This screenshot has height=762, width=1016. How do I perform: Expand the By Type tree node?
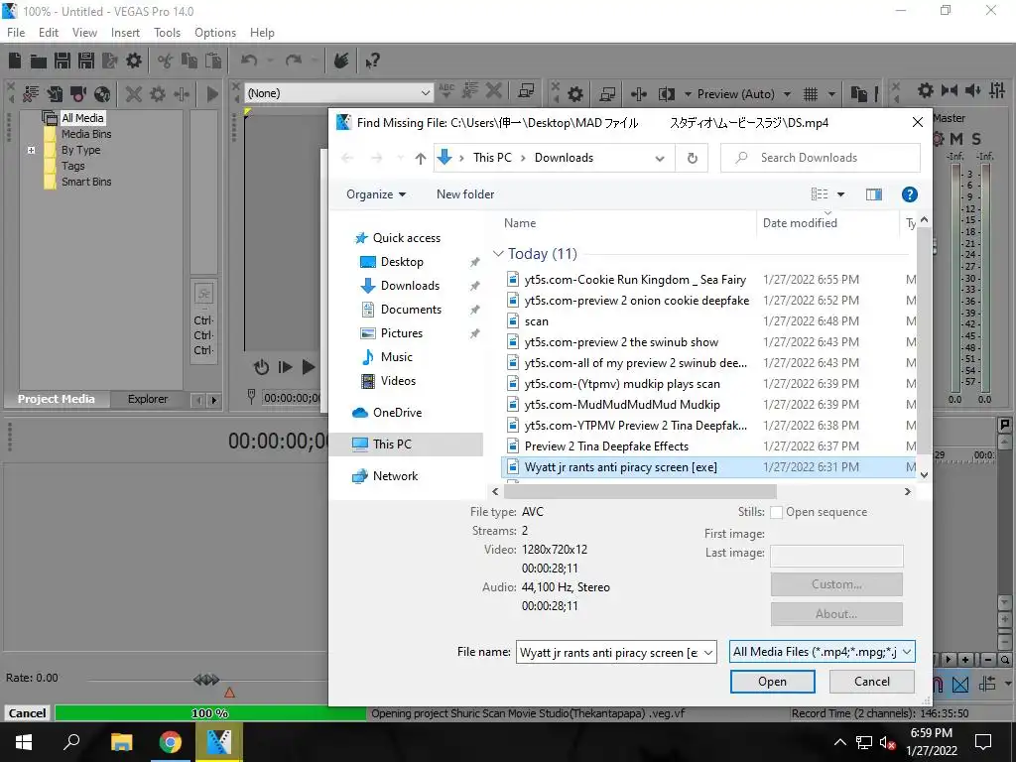pos(31,150)
